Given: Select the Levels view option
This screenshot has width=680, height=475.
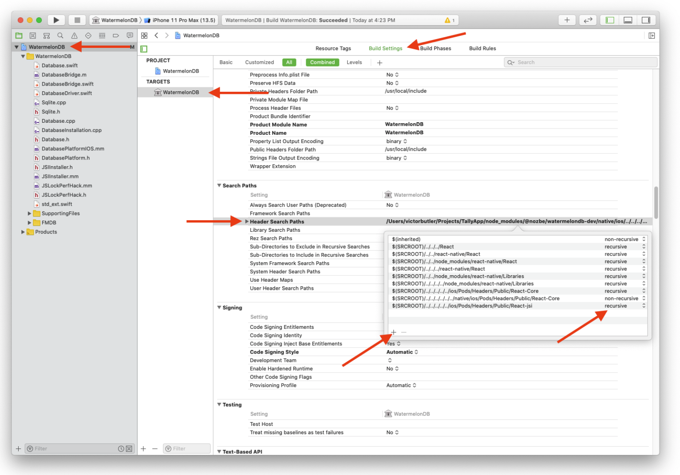Looking at the screenshot, I should pyautogui.click(x=354, y=62).
